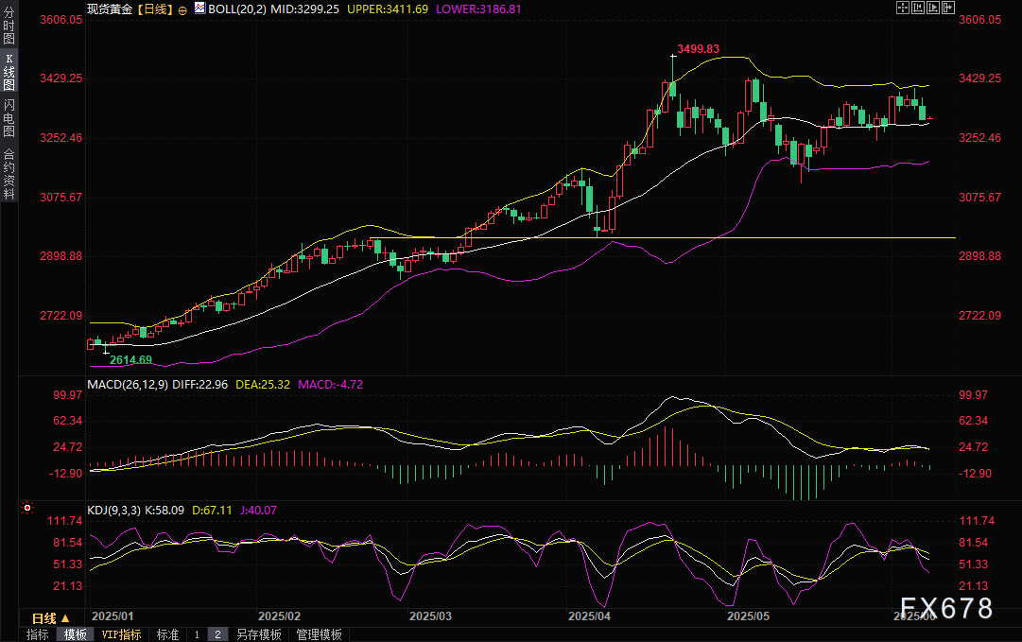Click the 另存模板 button
This screenshot has width=1022, height=642.
coord(259,634)
